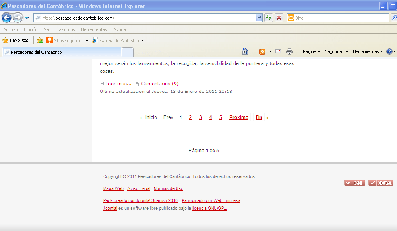Click the Help question mark icon
Viewport: 397px width, 231px height.
389,51
